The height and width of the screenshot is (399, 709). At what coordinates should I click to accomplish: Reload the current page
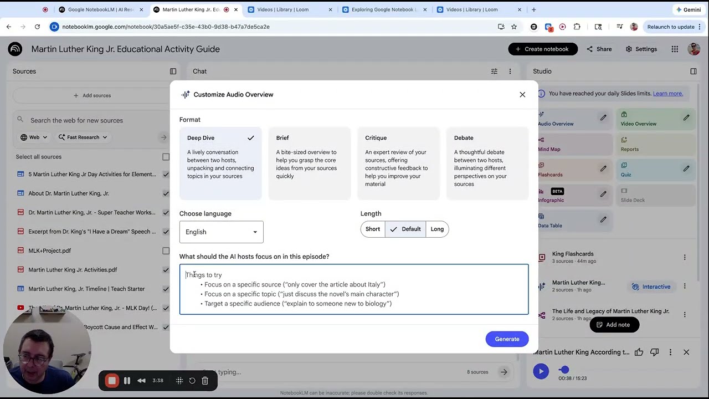coord(37,27)
